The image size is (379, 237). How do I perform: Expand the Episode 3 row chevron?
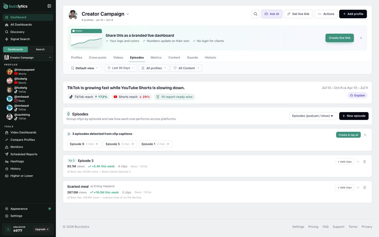(x=358, y=162)
